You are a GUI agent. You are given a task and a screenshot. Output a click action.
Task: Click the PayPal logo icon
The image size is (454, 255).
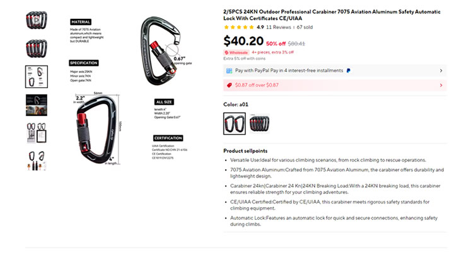tap(348, 71)
